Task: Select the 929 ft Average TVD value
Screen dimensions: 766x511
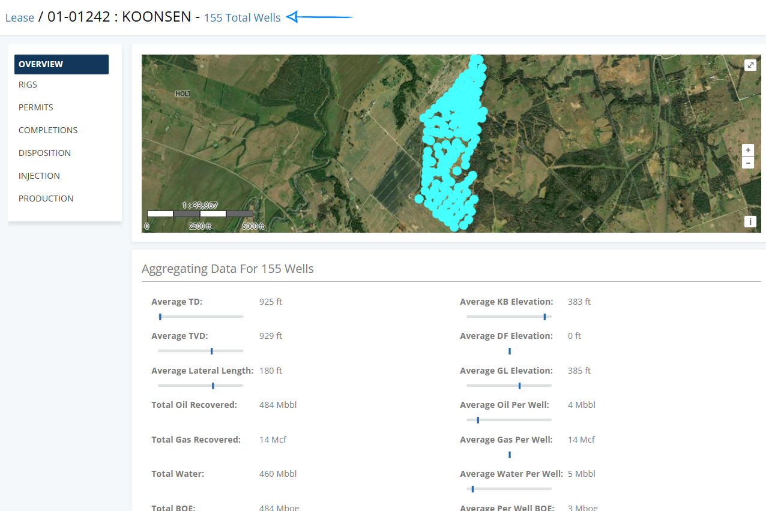Action: point(271,336)
